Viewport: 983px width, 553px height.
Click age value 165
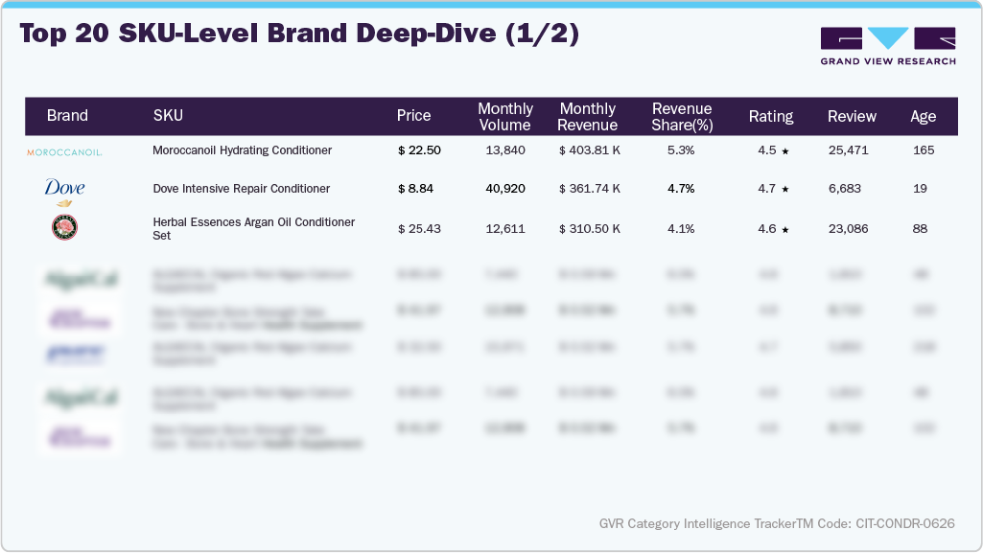click(924, 150)
